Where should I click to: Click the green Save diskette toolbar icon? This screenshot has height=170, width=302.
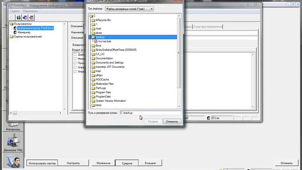[x=18, y=17]
